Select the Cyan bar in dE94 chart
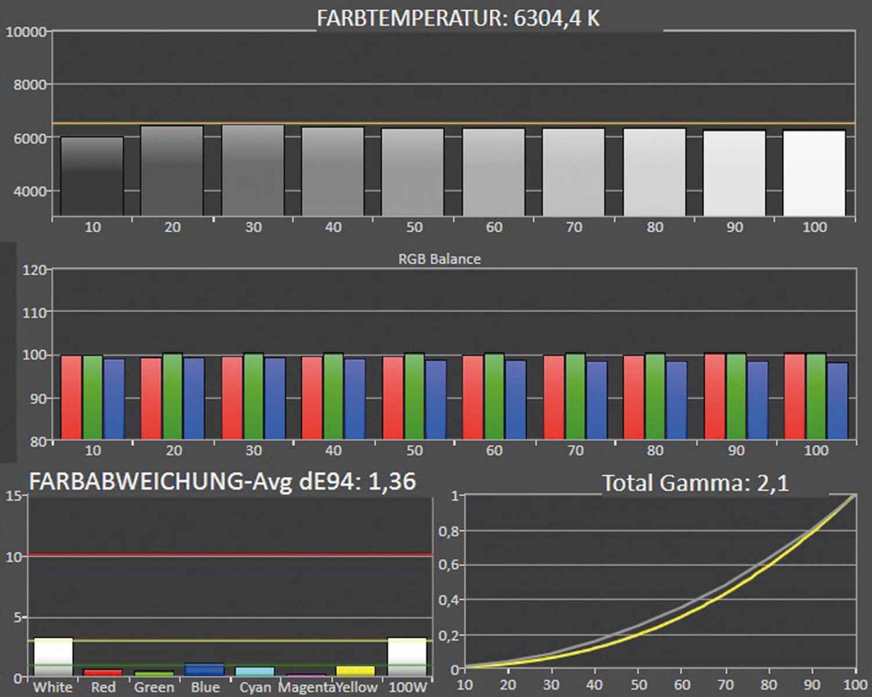 pyautogui.click(x=255, y=671)
